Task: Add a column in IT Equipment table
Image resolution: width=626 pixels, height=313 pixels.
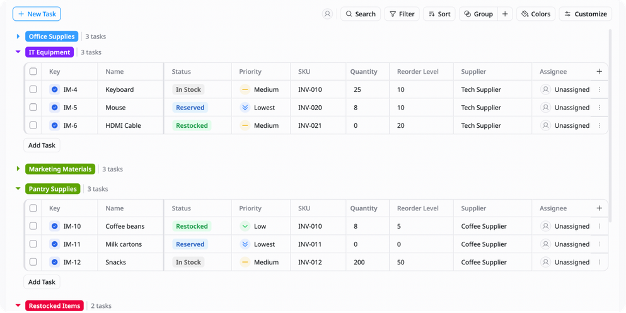Action: [600, 71]
